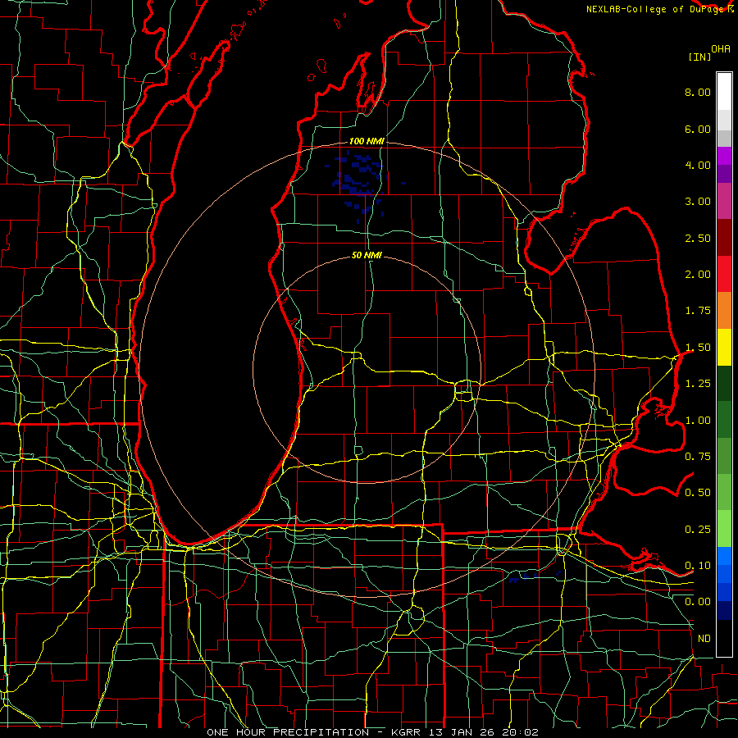738x738 pixels.
Task: Select the 3.00 legend value
Action: click(698, 202)
